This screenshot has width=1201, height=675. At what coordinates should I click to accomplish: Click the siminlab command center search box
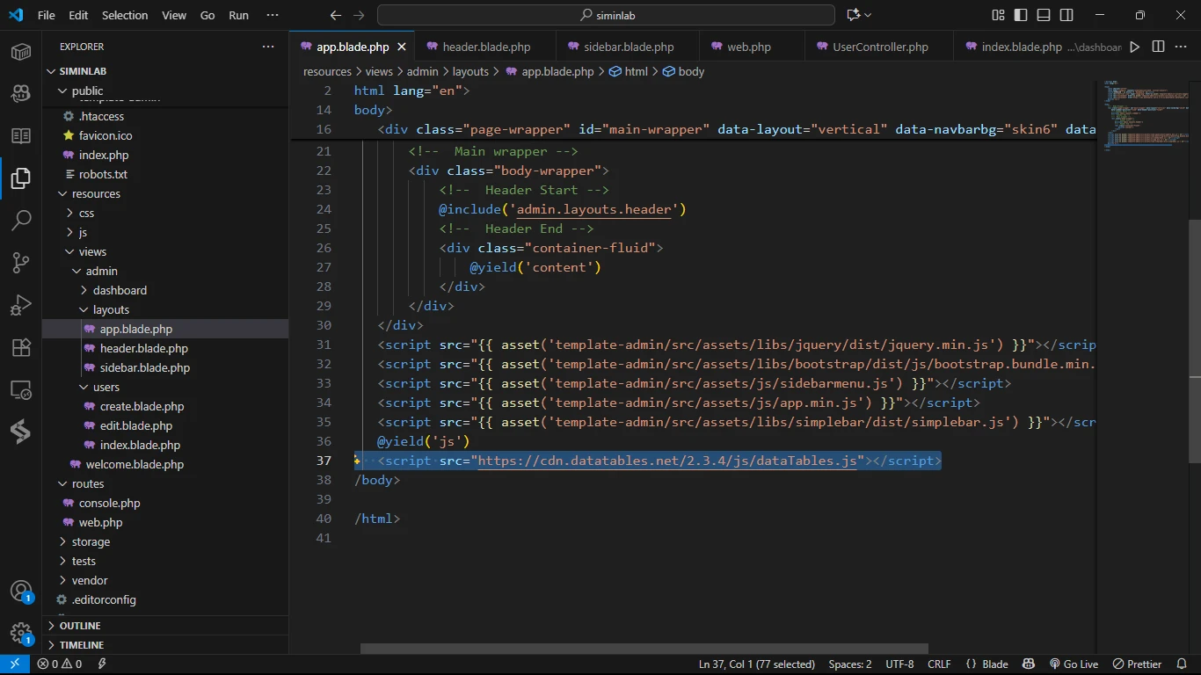(x=606, y=15)
